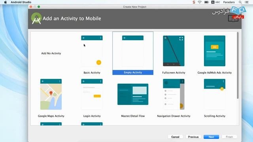Click the Scrolling Activity label

[x=214, y=116]
